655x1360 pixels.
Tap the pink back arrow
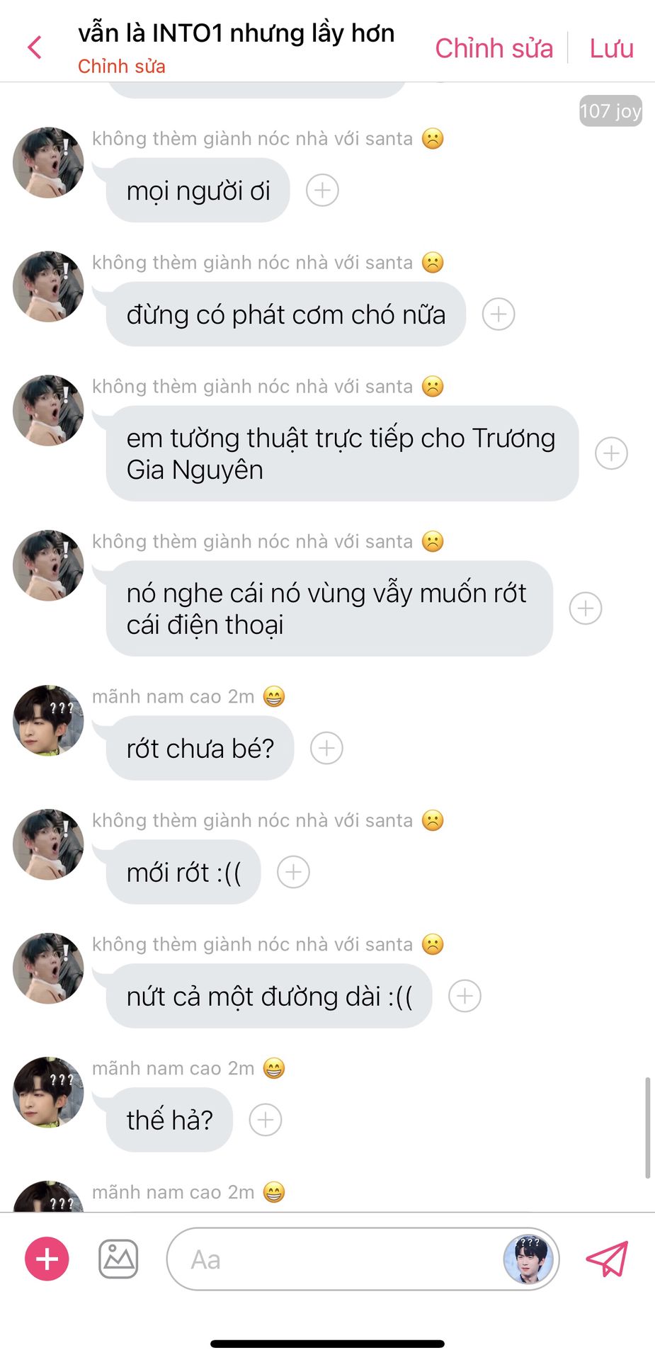[x=34, y=48]
